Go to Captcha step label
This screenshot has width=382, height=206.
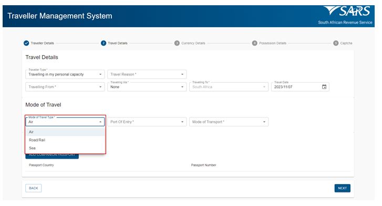(346, 43)
